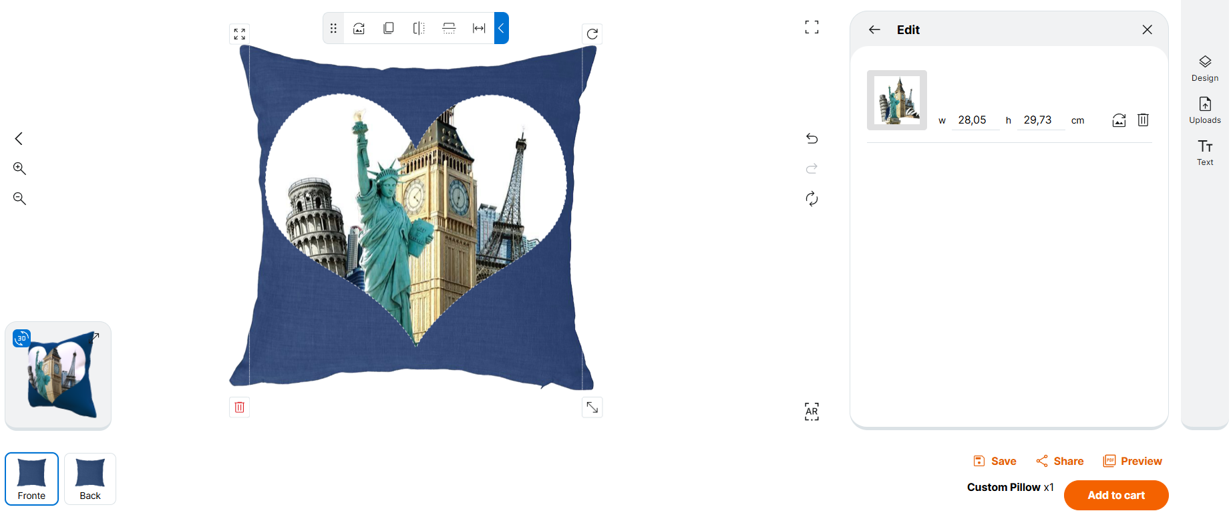The height and width of the screenshot is (519, 1231).
Task: Flip the image vertically via toolbar
Action: 449,28
